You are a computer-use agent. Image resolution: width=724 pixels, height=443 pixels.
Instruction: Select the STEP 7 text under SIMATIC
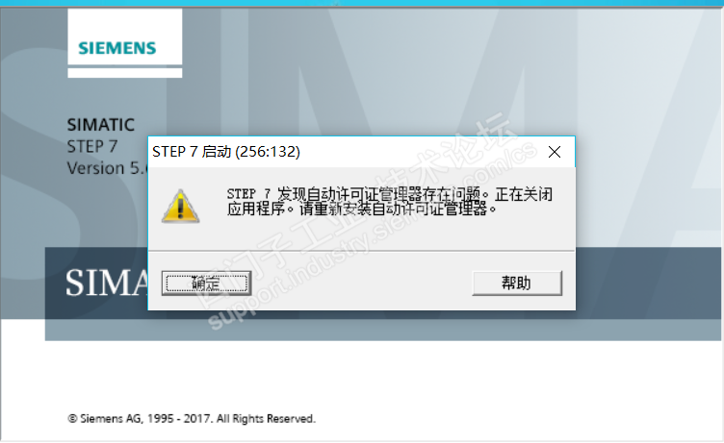[92, 147]
